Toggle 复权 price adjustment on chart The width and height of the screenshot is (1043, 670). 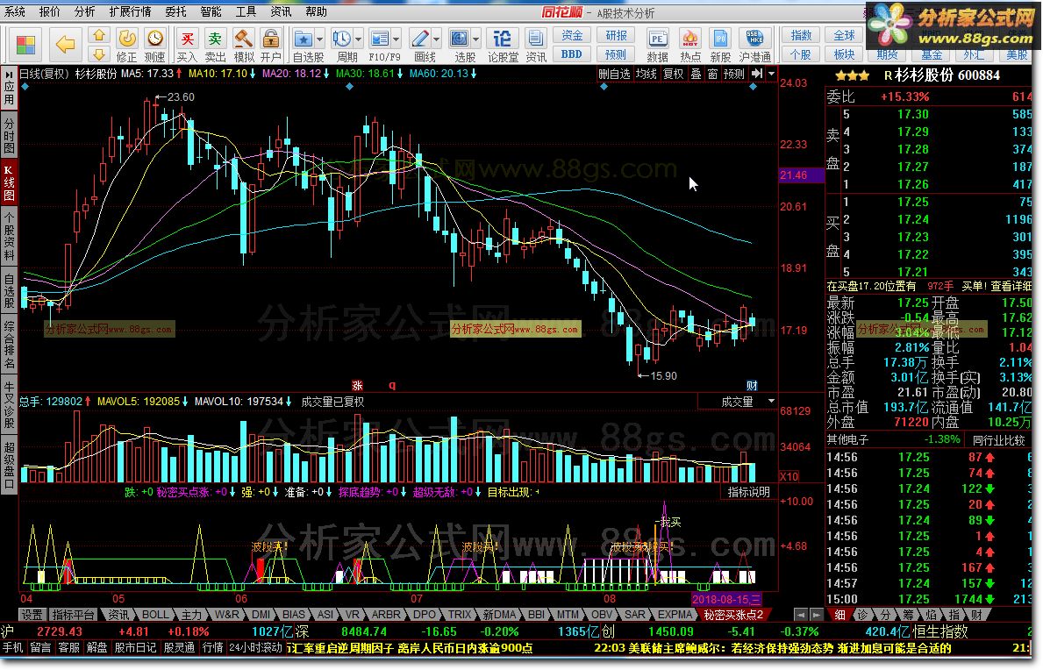[x=673, y=74]
